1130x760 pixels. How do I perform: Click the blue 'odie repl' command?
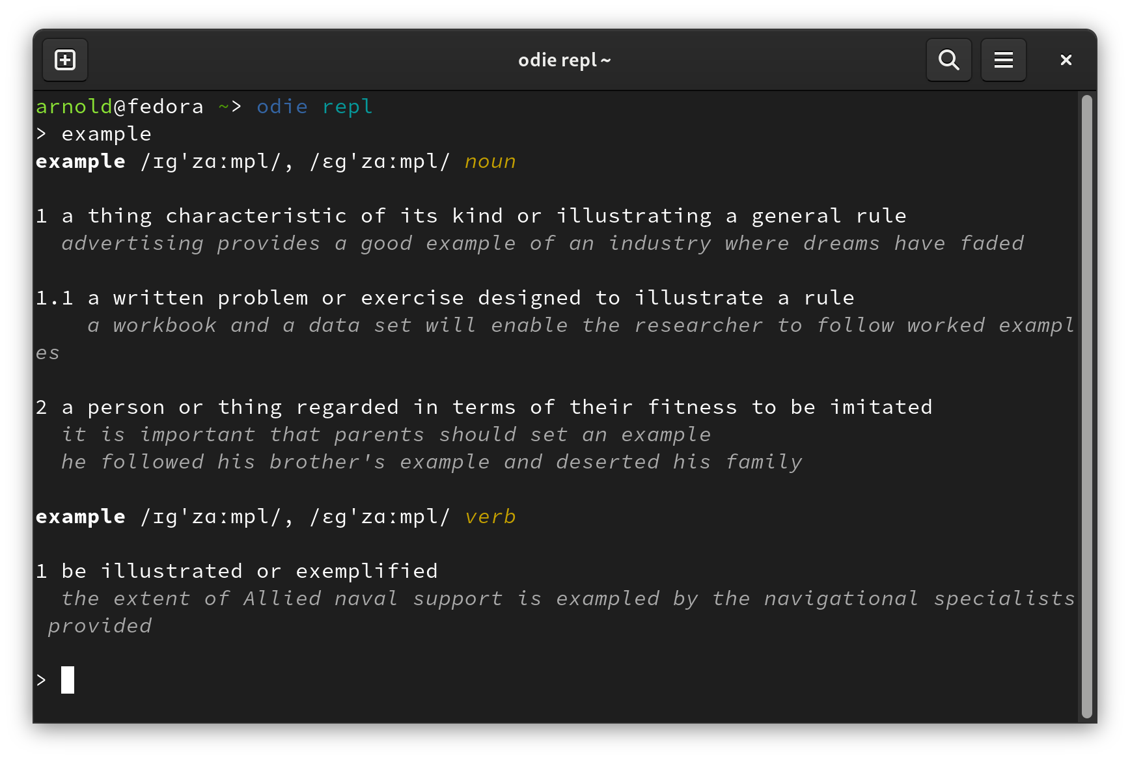coord(314,106)
